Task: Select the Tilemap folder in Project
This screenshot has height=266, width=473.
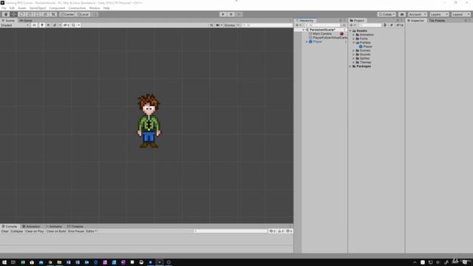Action: pyautogui.click(x=365, y=62)
